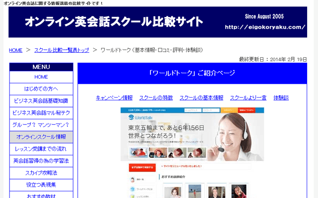Click the 「ワールドトーク」ご紹介ページ heading
Image resolution: width=318 pixels, height=198 pixels.
point(192,73)
